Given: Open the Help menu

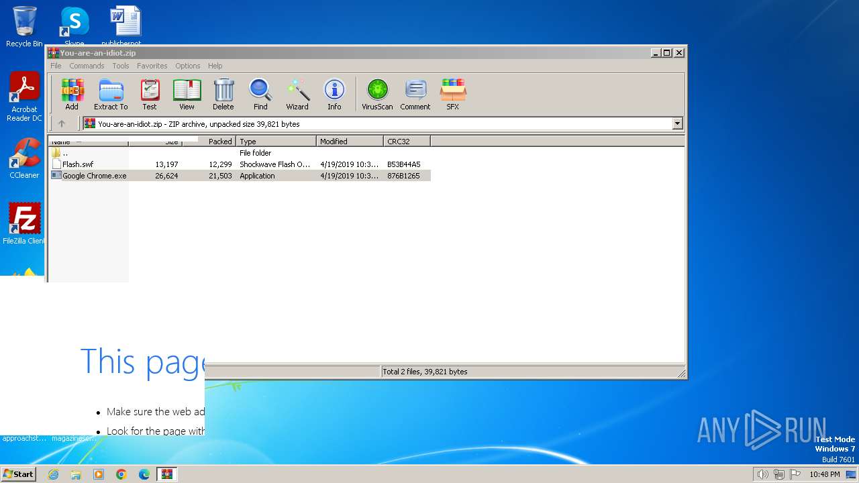Looking at the screenshot, I should coord(215,66).
